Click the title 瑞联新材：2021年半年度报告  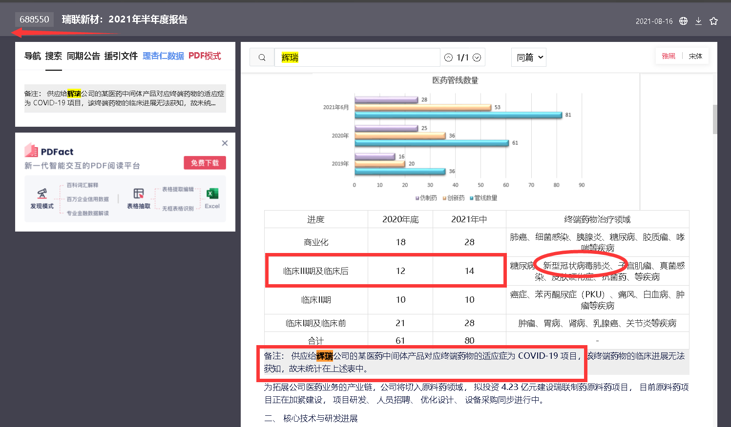coord(125,19)
